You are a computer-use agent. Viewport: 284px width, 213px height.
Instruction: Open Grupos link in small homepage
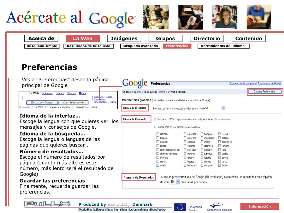(x=60, y=93)
